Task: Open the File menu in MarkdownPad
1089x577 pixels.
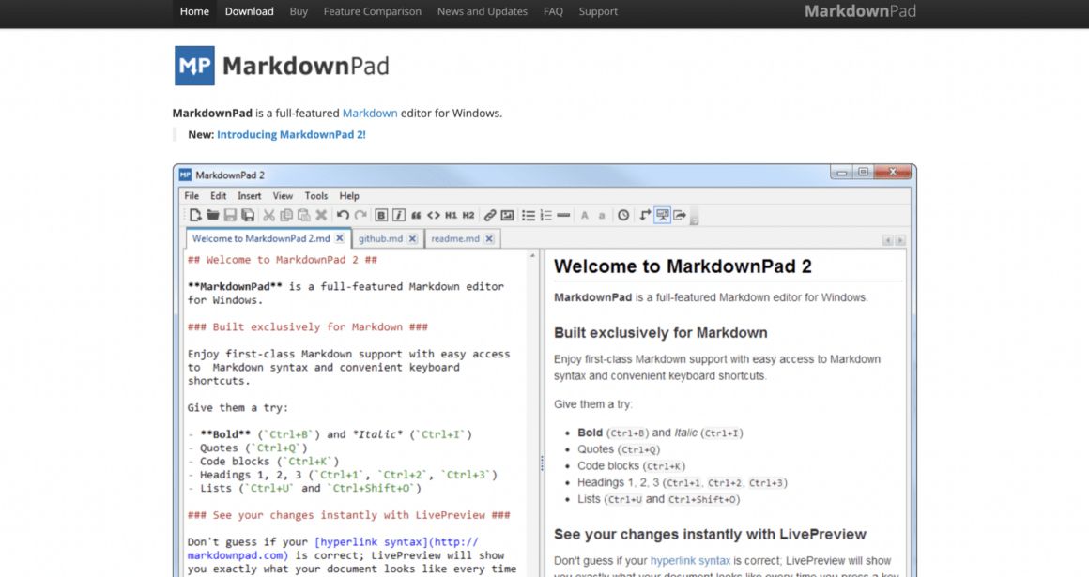Action: 192,196
